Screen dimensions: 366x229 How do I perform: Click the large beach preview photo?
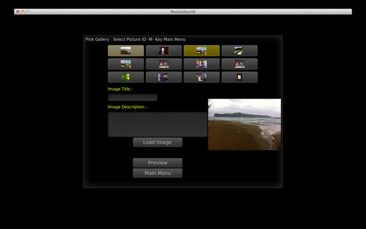point(244,124)
